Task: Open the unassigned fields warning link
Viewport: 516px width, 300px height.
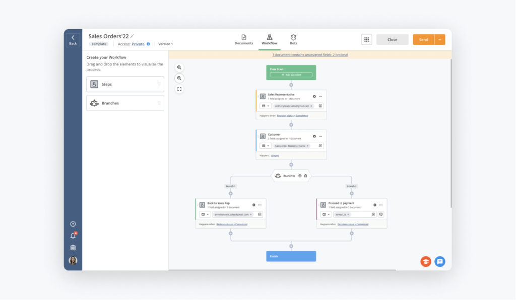Action: click(310, 55)
